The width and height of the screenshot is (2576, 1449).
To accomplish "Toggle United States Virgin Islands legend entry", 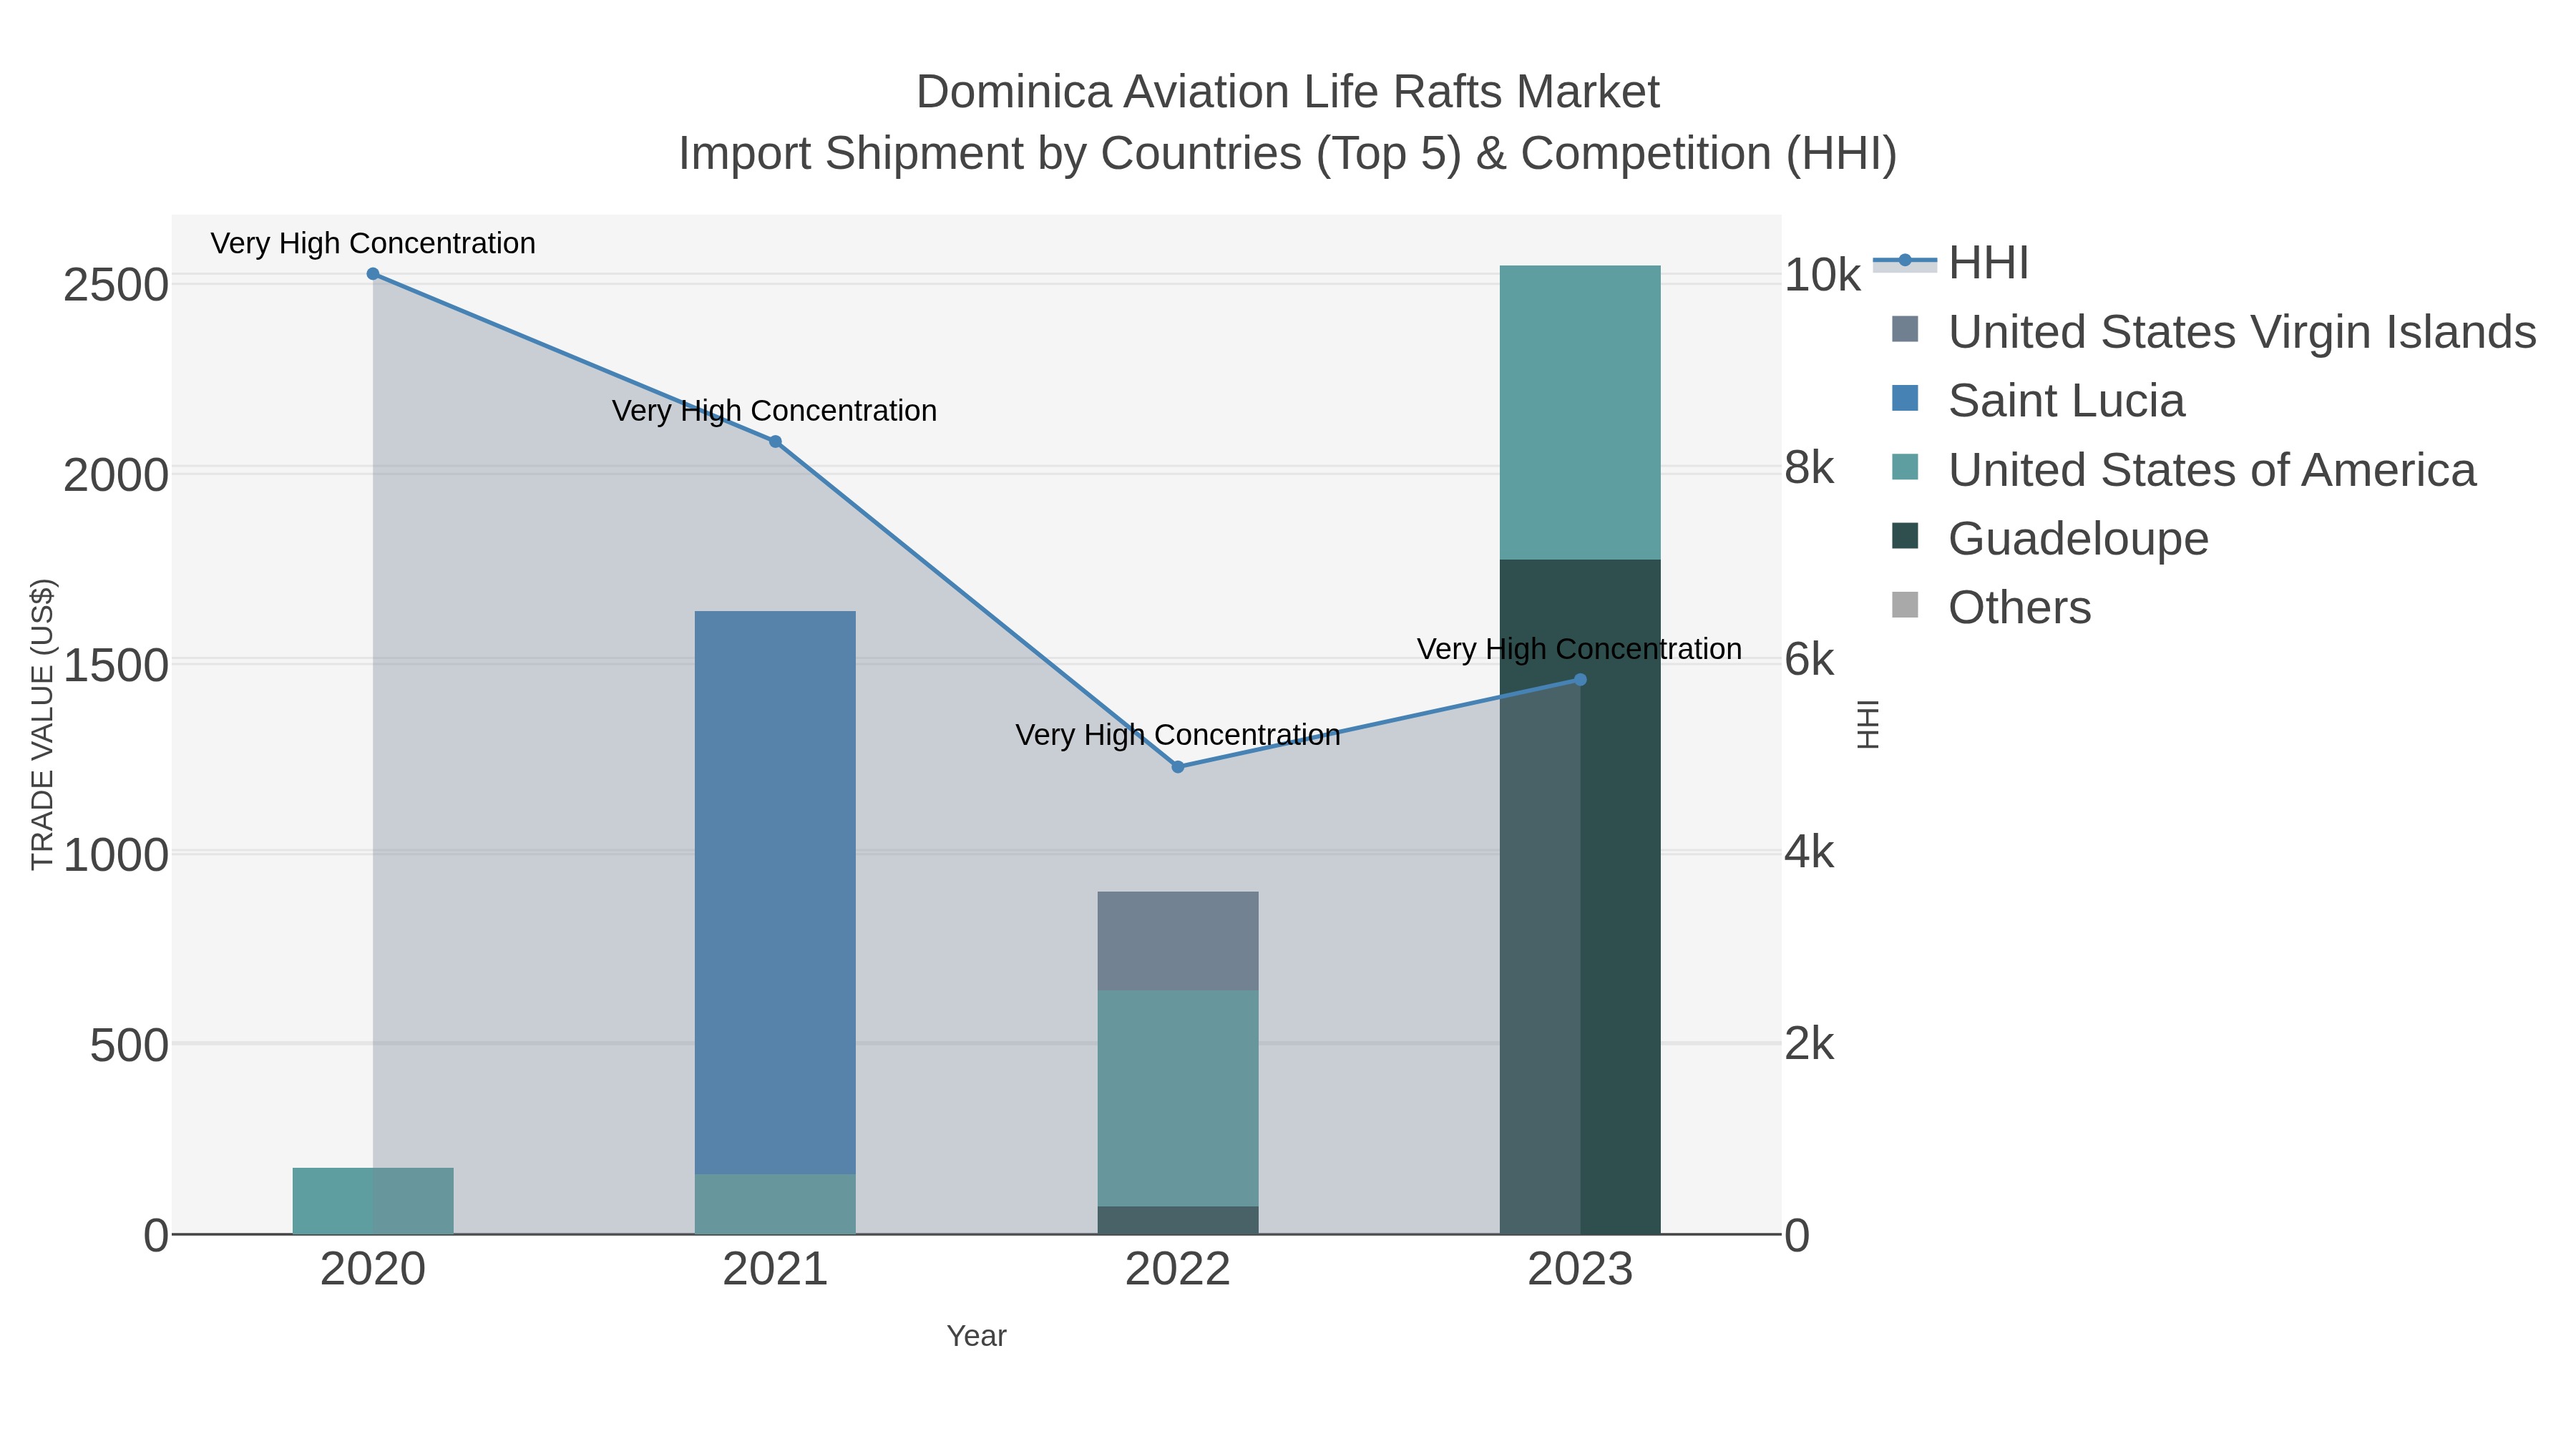I will pyautogui.click(x=2213, y=332).
